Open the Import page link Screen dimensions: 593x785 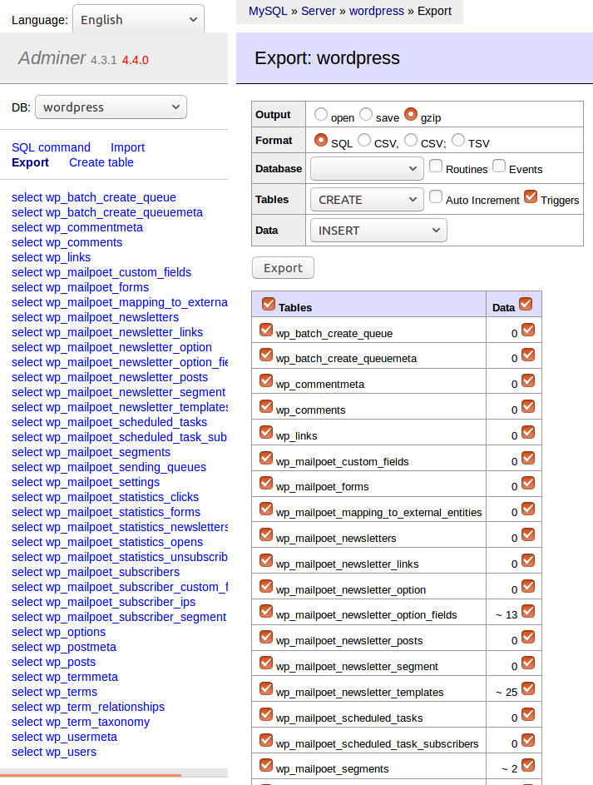(127, 147)
